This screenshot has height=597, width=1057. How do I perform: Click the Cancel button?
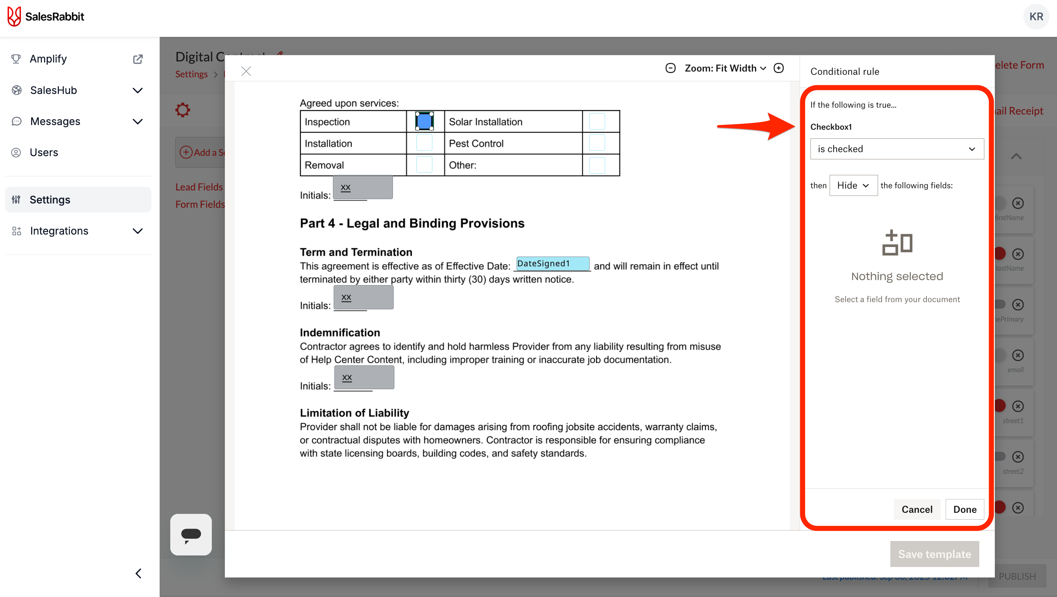click(917, 509)
